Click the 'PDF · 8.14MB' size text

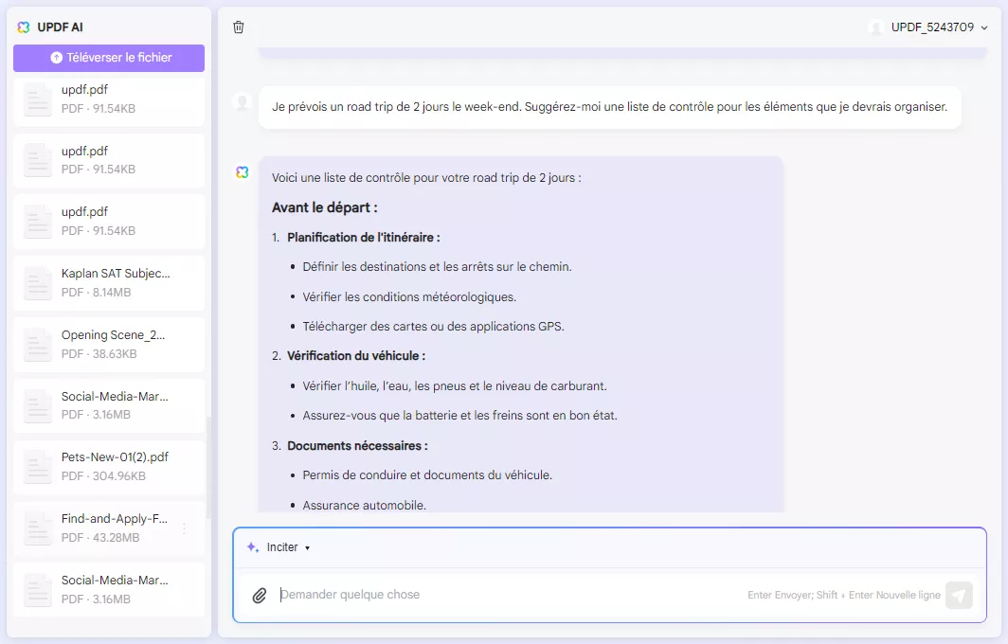(x=96, y=292)
